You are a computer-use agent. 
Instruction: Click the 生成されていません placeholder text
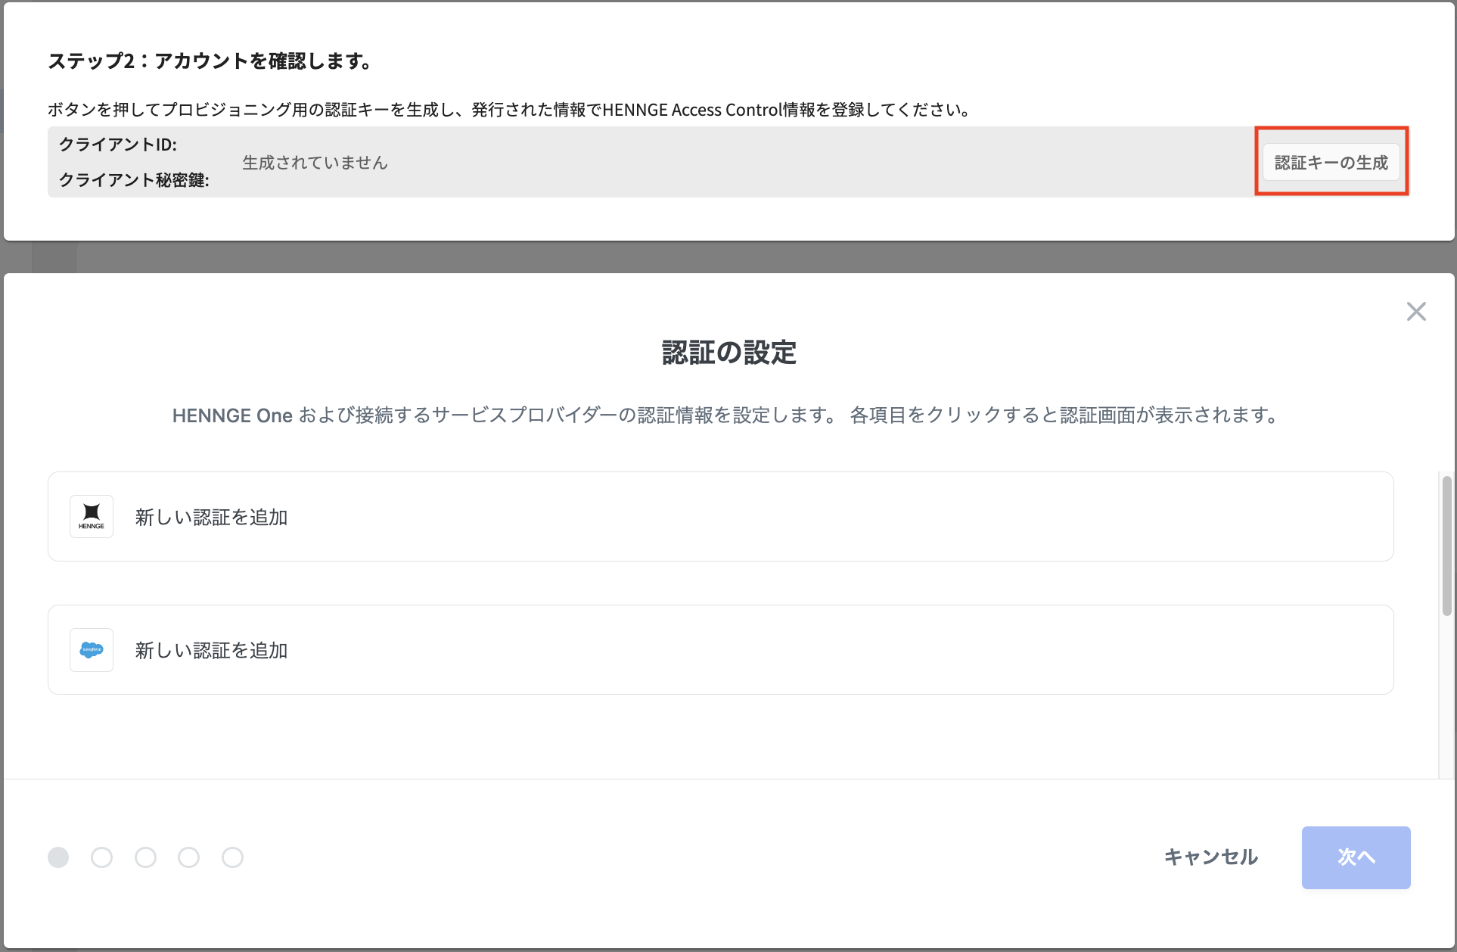(x=315, y=162)
